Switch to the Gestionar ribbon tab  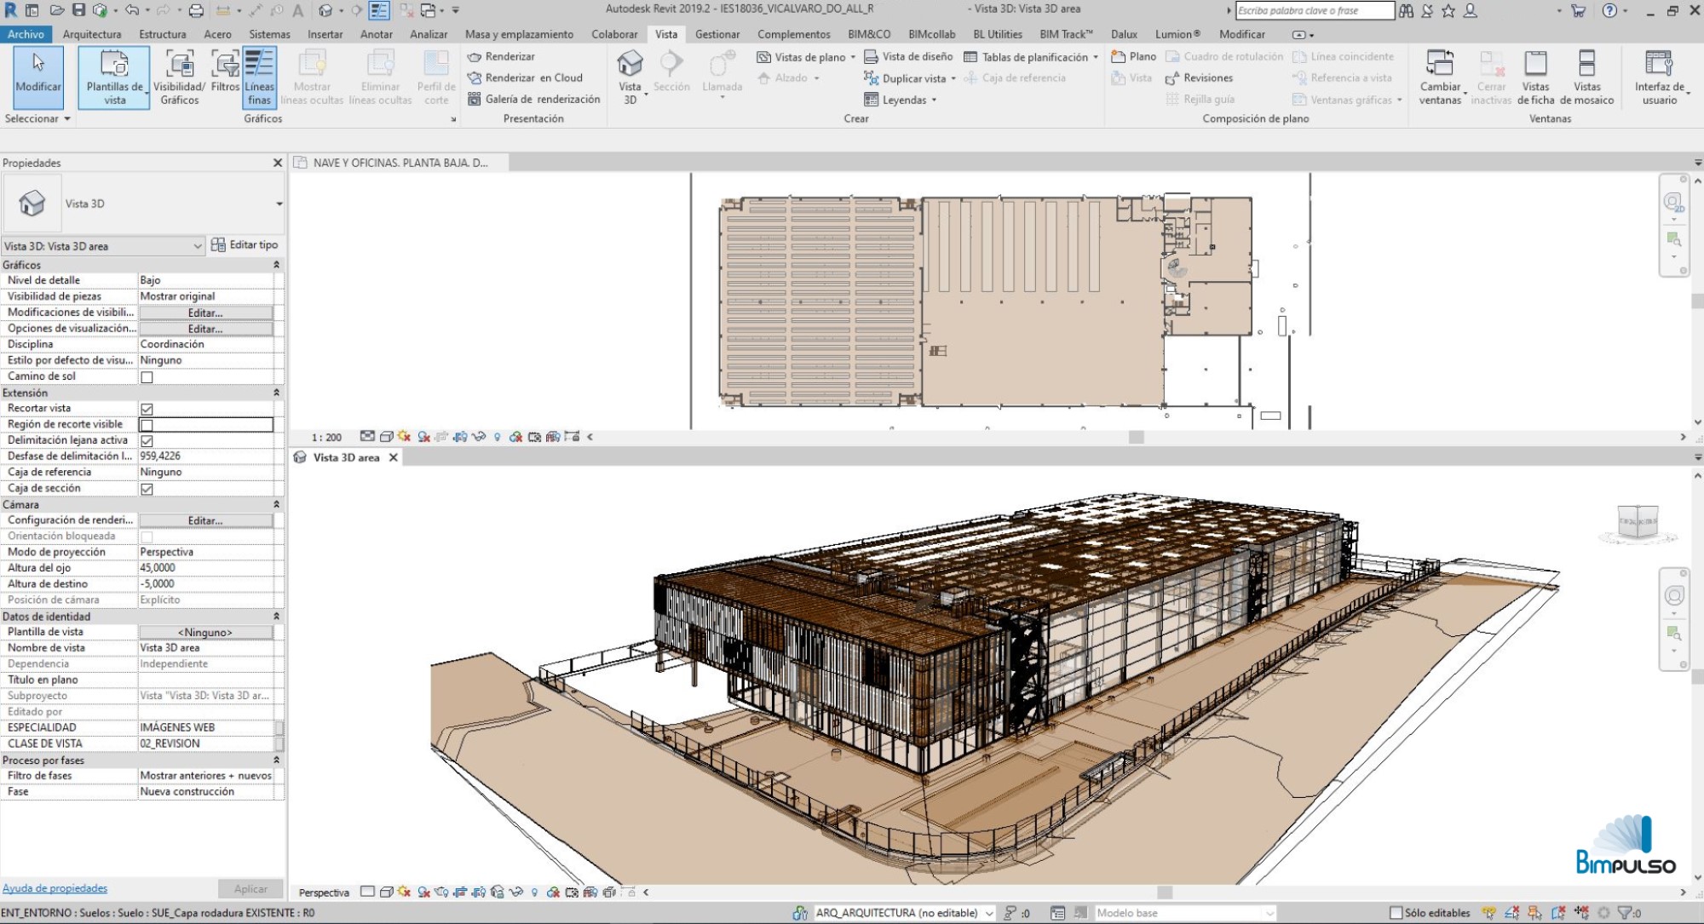pos(717,34)
